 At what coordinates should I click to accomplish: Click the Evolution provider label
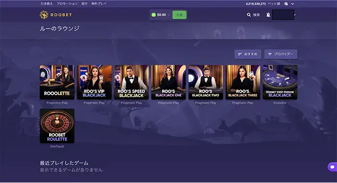tap(280, 103)
